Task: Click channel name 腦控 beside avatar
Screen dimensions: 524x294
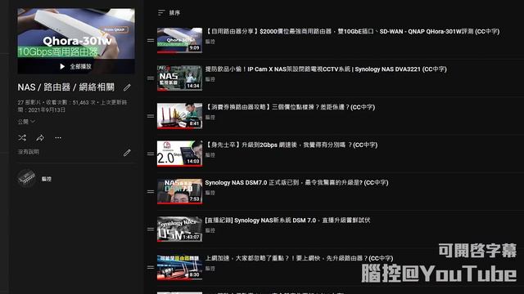Action: (47, 179)
